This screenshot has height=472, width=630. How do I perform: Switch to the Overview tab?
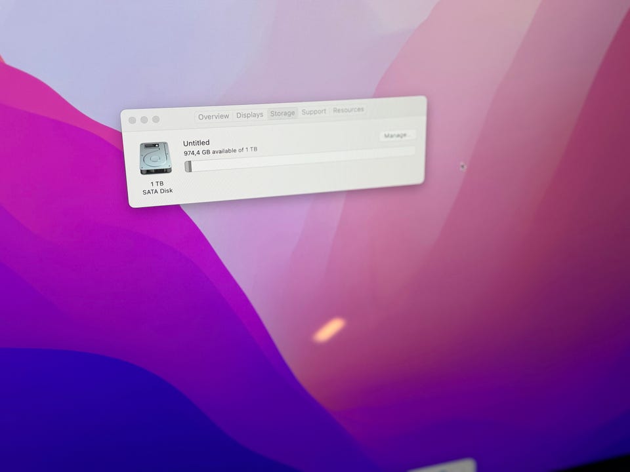point(213,117)
